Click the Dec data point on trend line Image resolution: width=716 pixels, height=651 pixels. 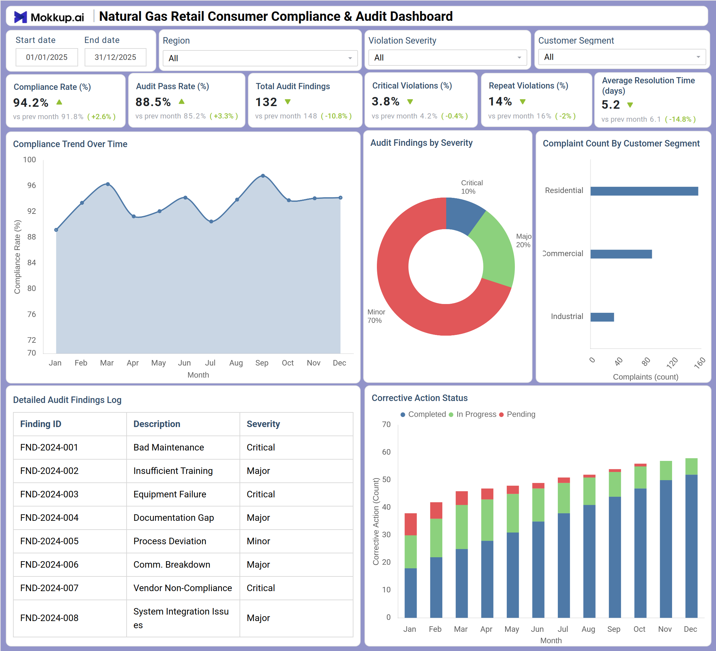tap(341, 198)
